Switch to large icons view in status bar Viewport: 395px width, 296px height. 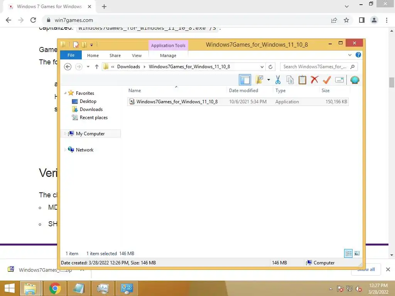(357, 253)
